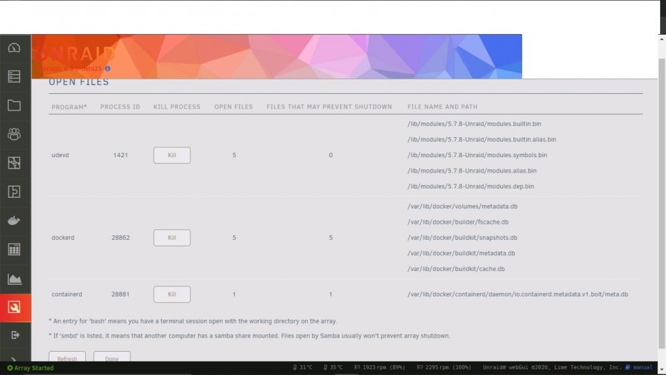Click the KILL PROCESS column header

pyautogui.click(x=176, y=107)
